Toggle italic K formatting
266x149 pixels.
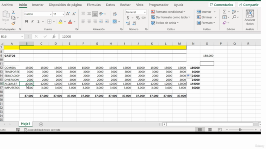click(x=32, y=22)
